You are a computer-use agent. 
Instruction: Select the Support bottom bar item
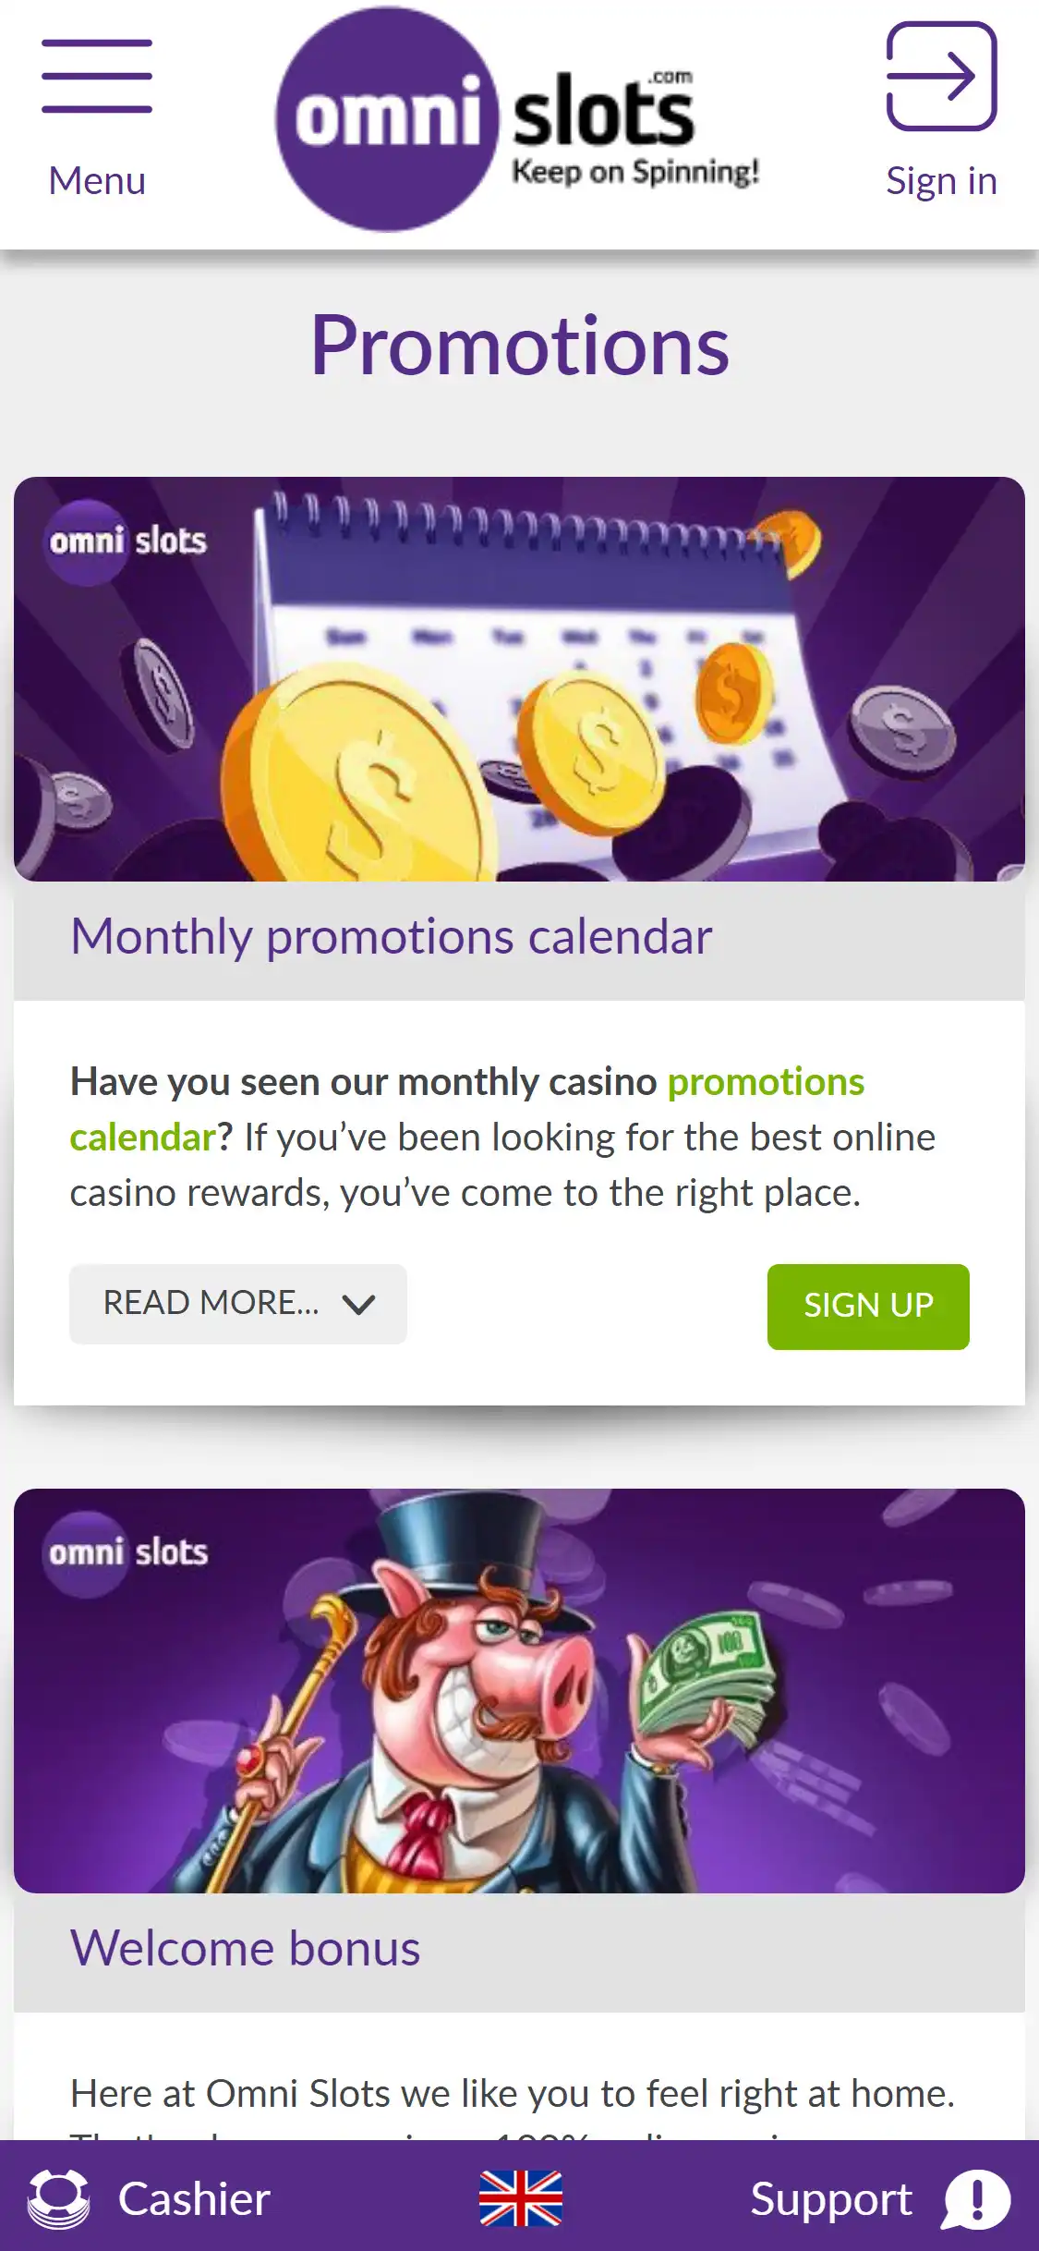831,2199
